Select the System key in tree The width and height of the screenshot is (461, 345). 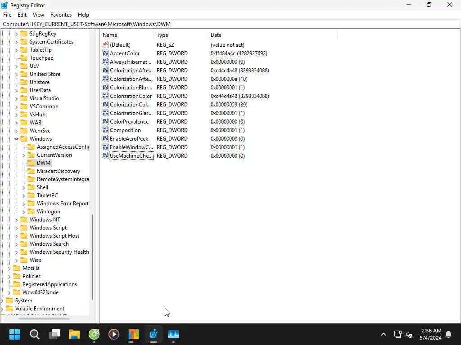tap(23, 301)
